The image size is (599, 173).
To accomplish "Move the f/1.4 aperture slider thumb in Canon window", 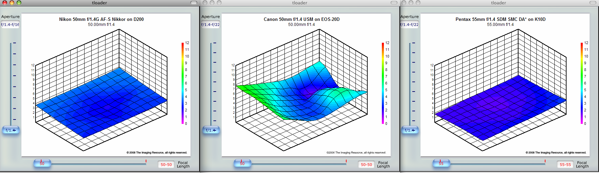I will [x=211, y=130].
